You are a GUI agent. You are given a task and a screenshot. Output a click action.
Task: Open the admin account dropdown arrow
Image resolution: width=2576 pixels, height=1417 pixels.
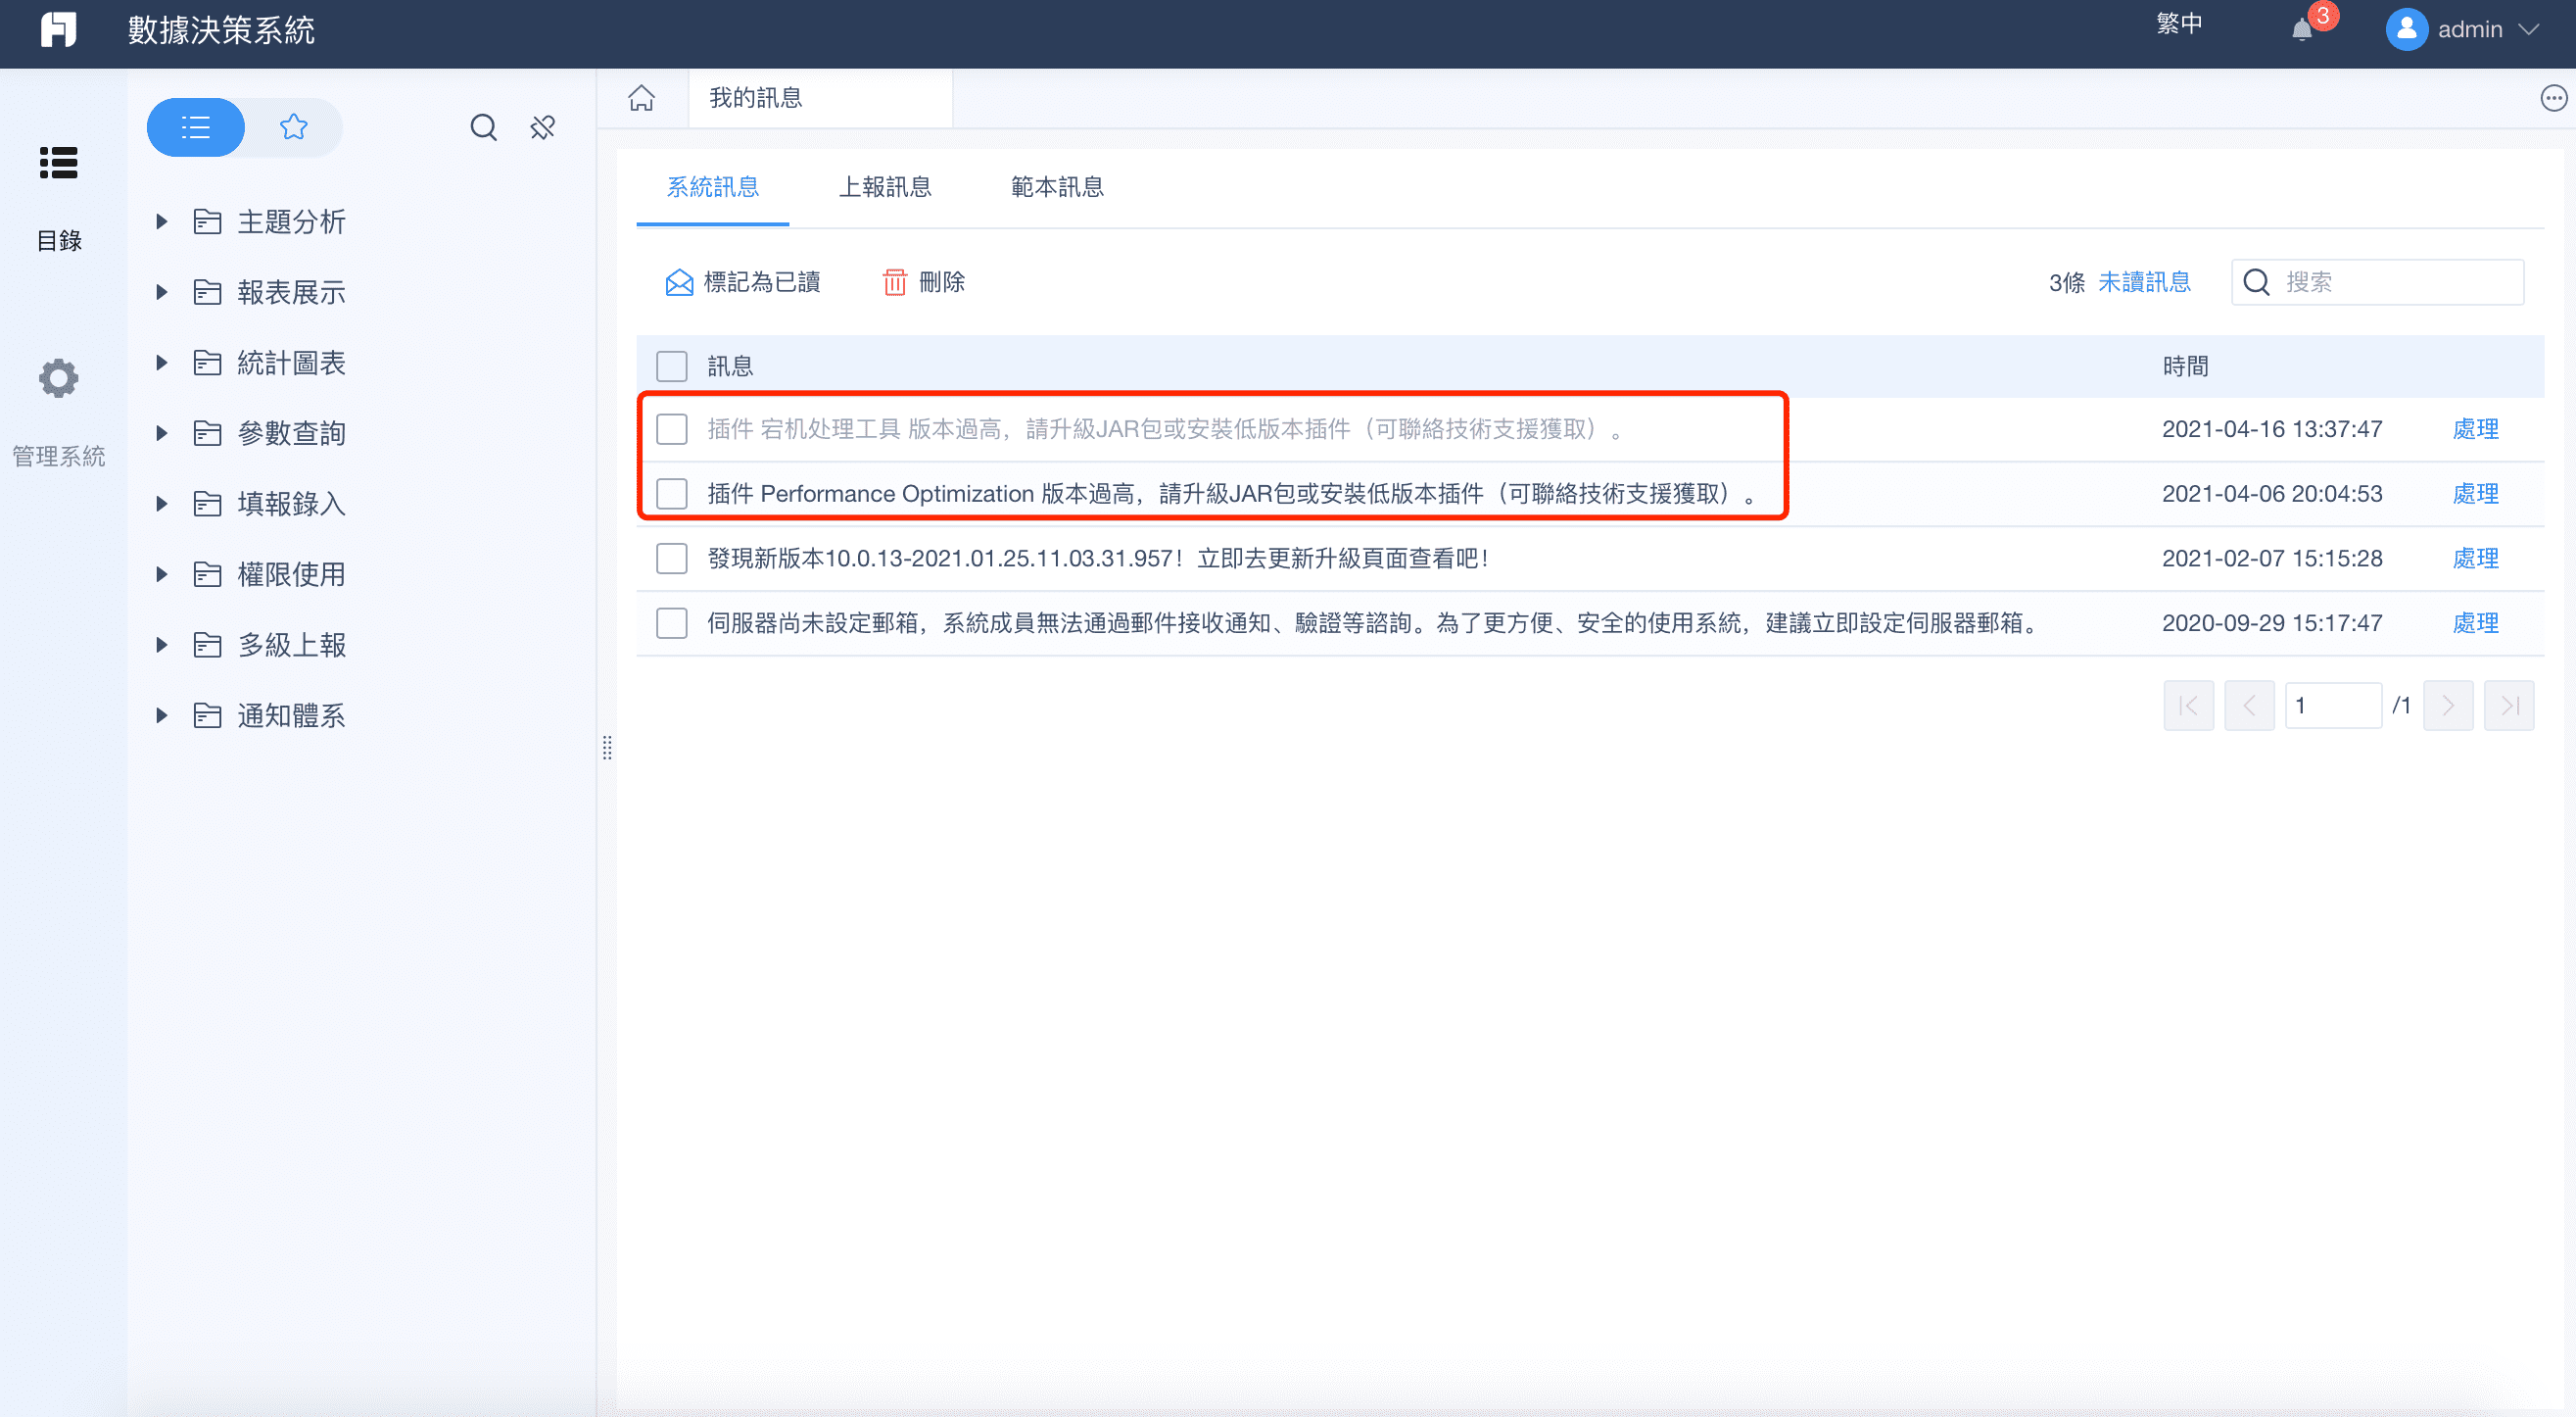(2529, 30)
